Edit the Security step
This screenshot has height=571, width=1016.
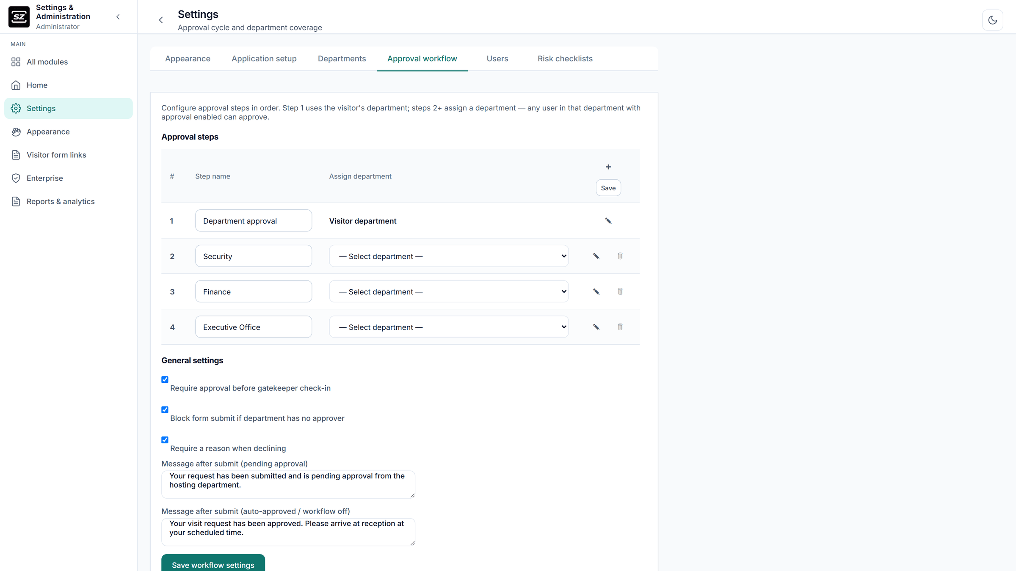(596, 256)
